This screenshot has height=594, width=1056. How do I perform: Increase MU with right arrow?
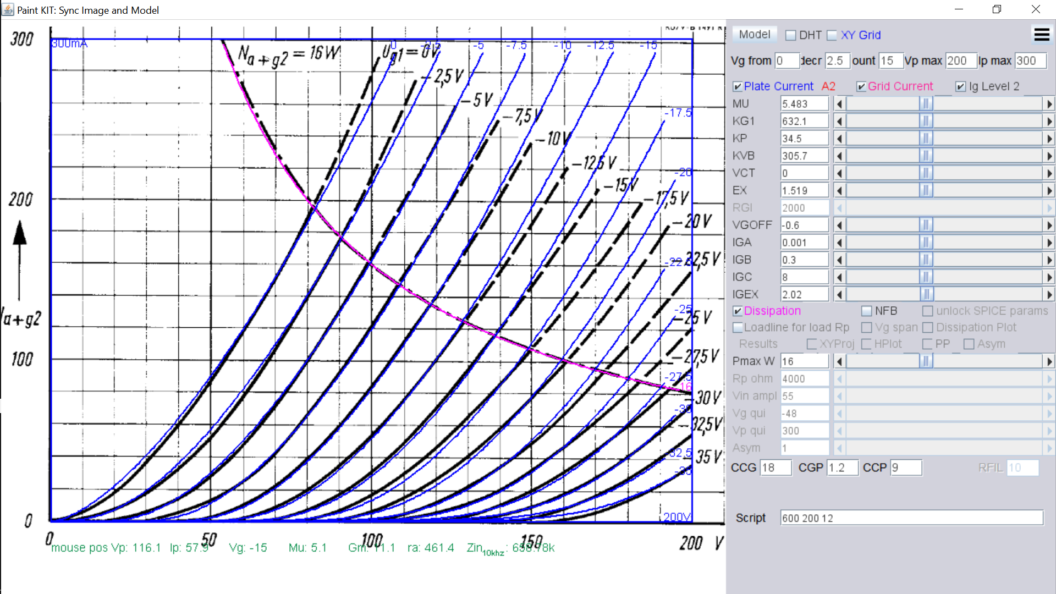pos(1049,103)
